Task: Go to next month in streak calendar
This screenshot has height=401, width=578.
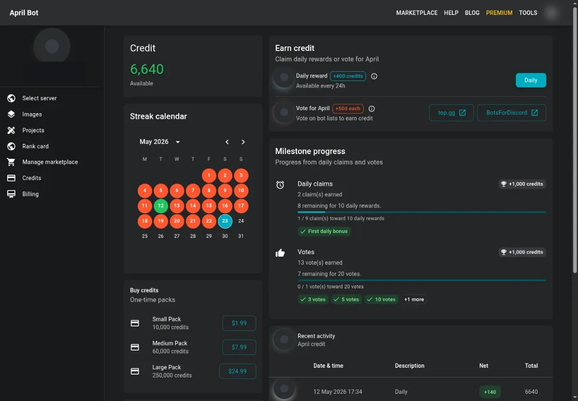Action: click(x=243, y=142)
